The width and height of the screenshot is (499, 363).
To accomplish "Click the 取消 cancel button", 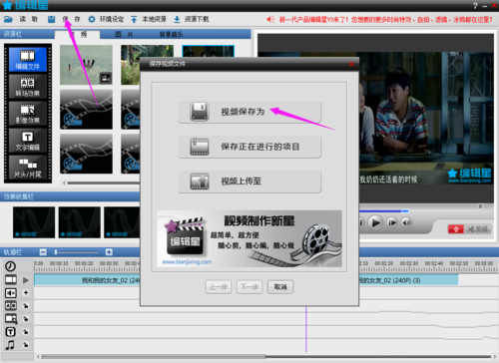I will click(280, 287).
